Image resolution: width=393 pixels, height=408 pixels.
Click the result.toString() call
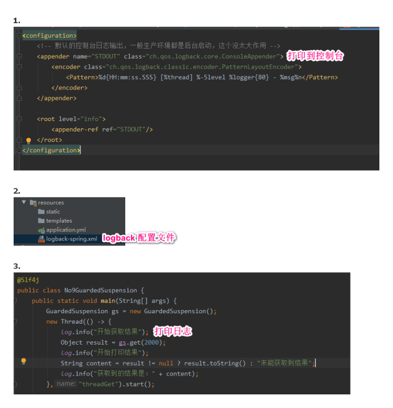point(215,363)
